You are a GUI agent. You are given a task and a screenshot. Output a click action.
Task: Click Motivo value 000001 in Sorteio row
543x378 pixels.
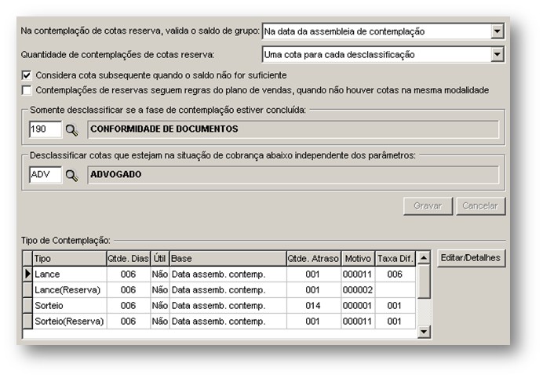tap(358, 306)
